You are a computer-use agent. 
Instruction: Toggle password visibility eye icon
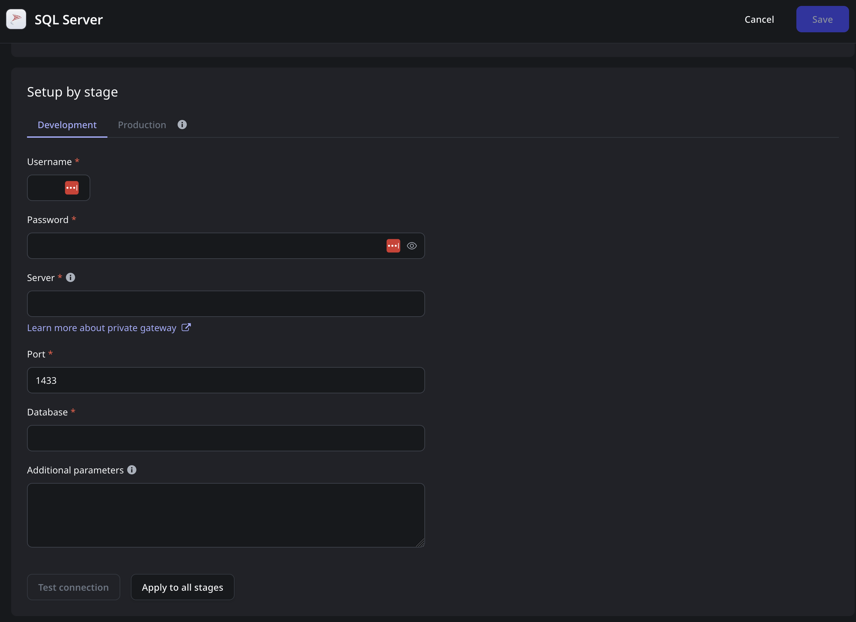412,246
